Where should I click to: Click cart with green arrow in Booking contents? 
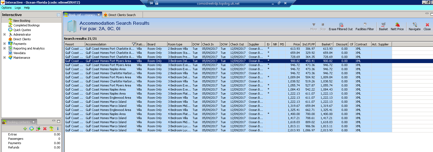tap(38, 129)
